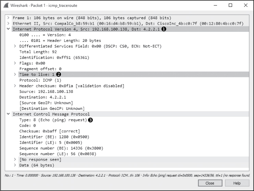The width and height of the screenshot is (254, 191).
Task: Select the Checksum: 0xbaff [correct] field
Action: point(134,131)
